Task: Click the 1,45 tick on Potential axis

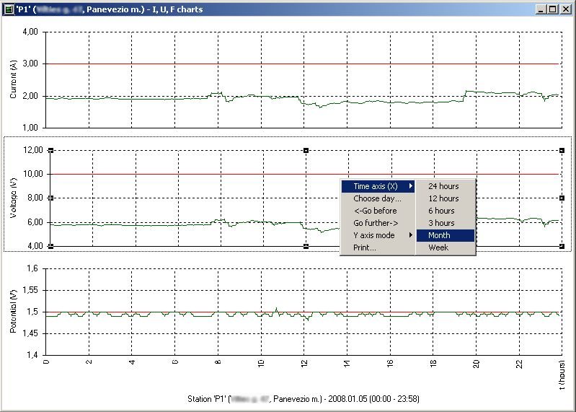Action: click(x=30, y=333)
